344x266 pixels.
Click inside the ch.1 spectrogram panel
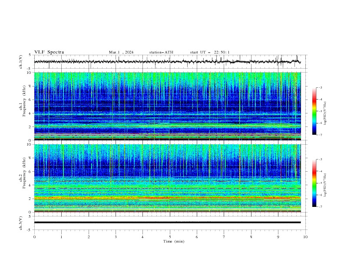click(167, 106)
